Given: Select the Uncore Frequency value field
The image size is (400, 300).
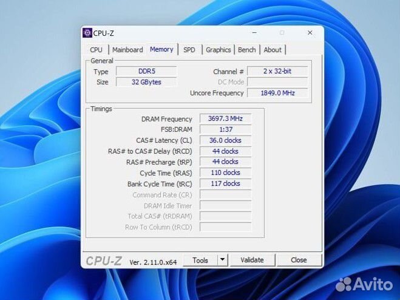Looking at the screenshot, I should 277,93.
